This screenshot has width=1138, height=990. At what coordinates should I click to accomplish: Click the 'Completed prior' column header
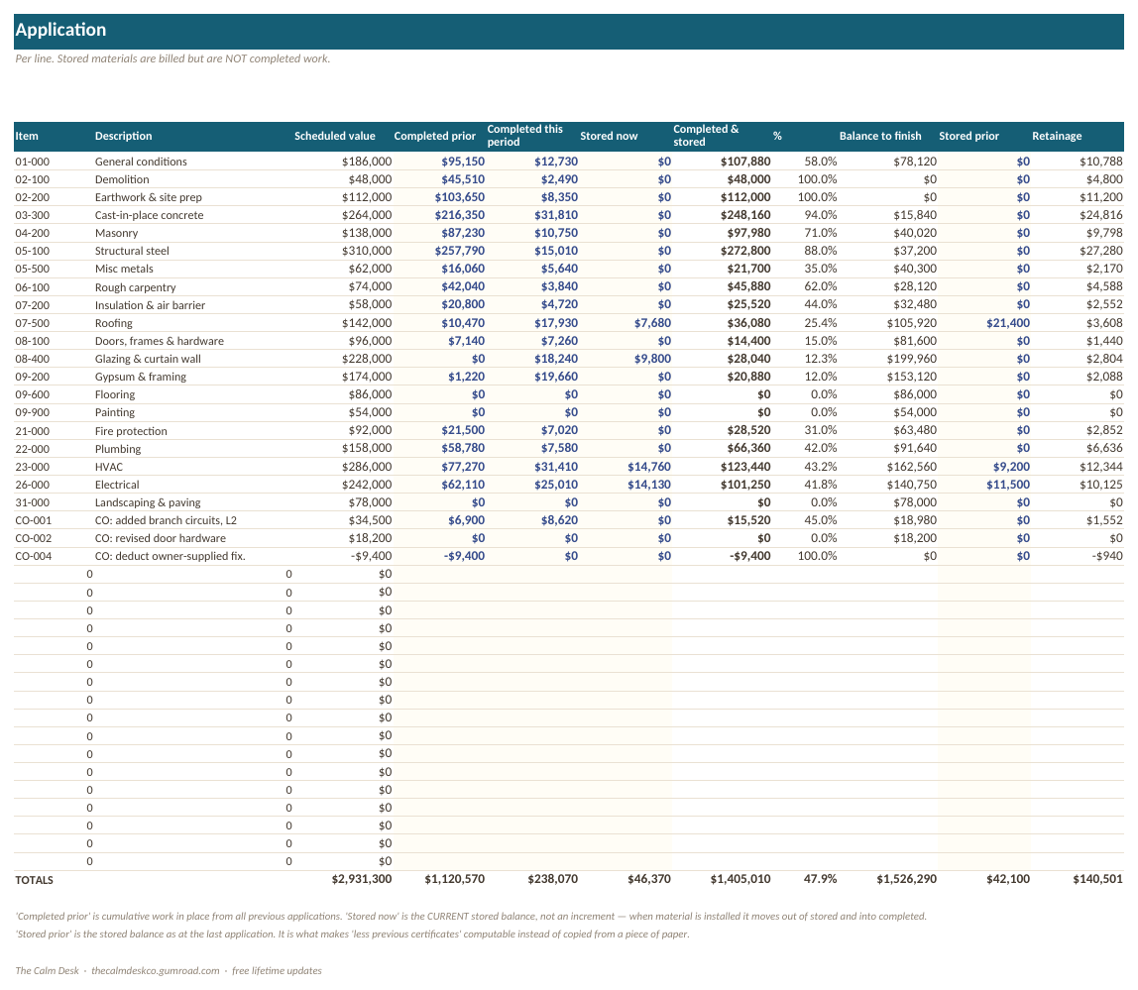435,136
